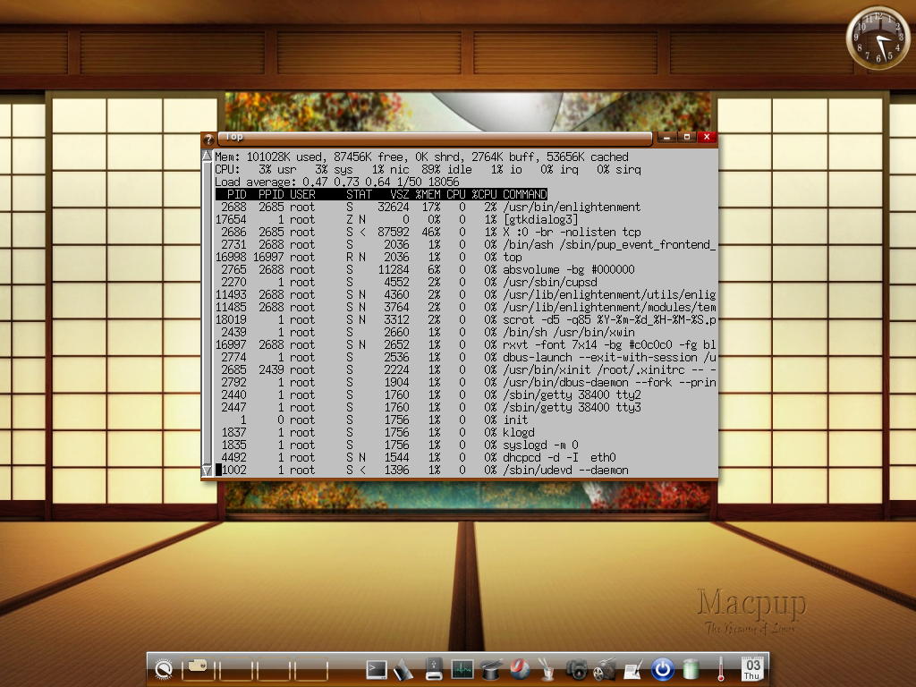Close the Top terminal window

click(x=707, y=137)
